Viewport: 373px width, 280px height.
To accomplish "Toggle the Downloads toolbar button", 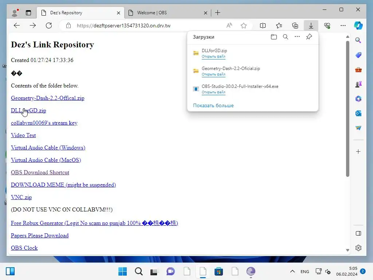I will [x=311, y=26].
